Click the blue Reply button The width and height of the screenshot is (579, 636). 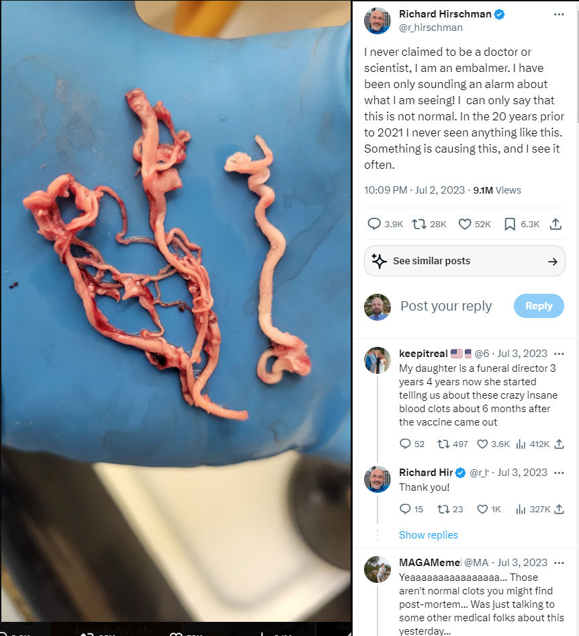539,306
